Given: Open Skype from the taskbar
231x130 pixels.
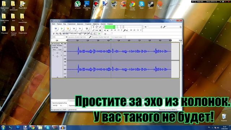Looking at the screenshot, I should click(48, 127).
